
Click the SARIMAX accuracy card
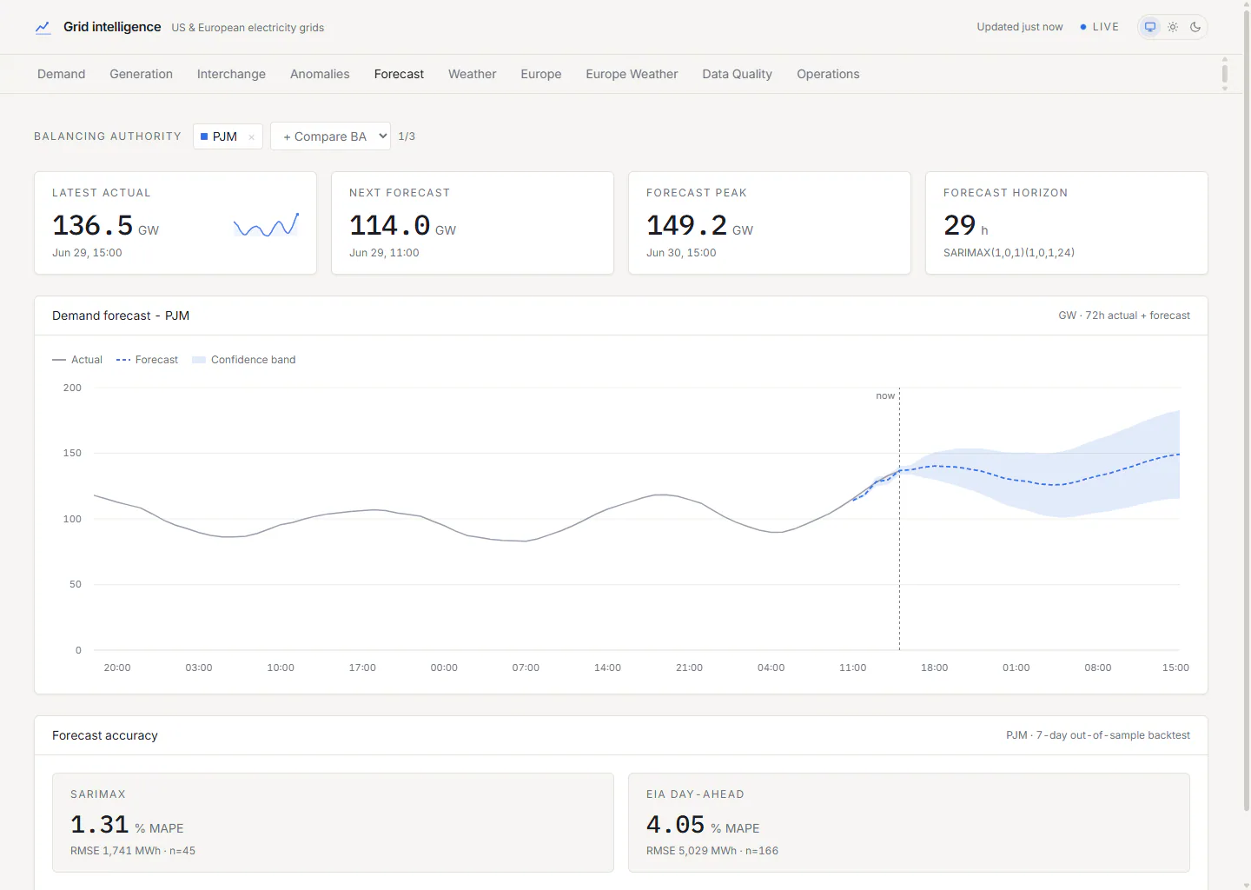[333, 822]
